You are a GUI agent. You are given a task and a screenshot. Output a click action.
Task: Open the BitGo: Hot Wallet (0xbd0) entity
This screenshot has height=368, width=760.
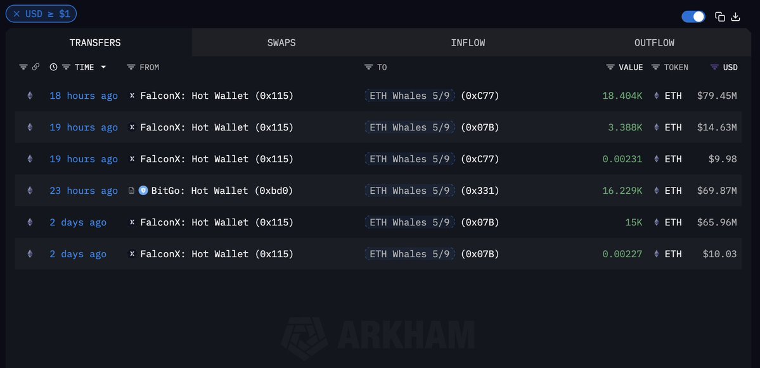tap(222, 191)
